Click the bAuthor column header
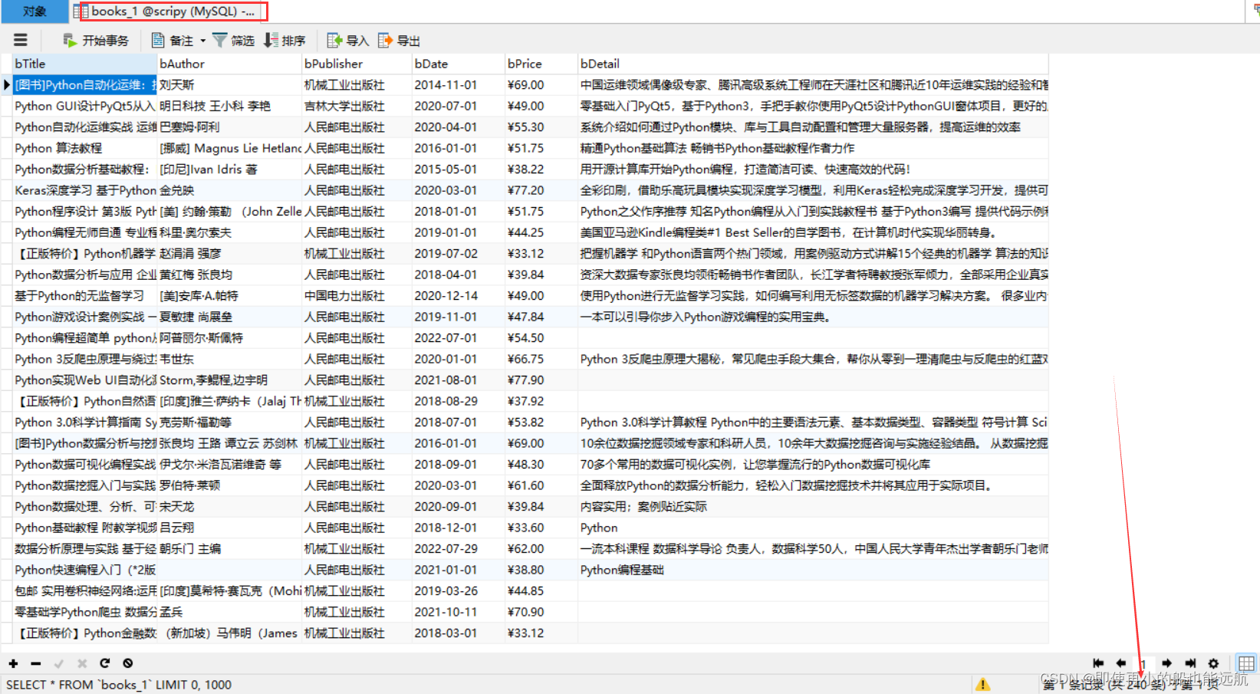This screenshot has height=694, width=1260. point(229,64)
